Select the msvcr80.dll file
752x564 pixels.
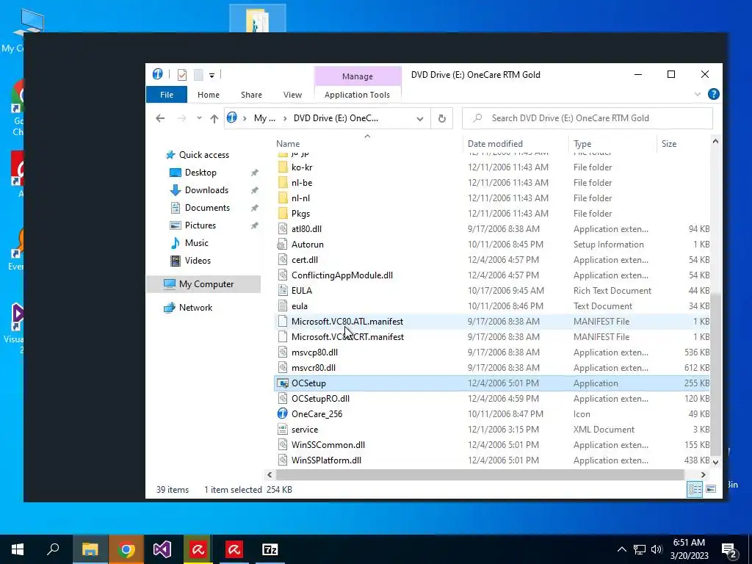(x=313, y=368)
